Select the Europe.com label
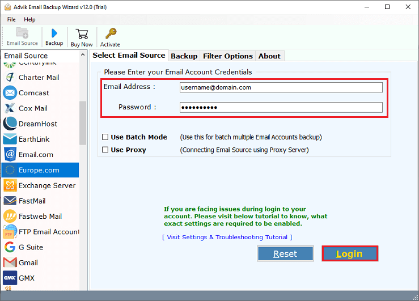The width and height of the screenshot is (419, 301). pos(39,170)
